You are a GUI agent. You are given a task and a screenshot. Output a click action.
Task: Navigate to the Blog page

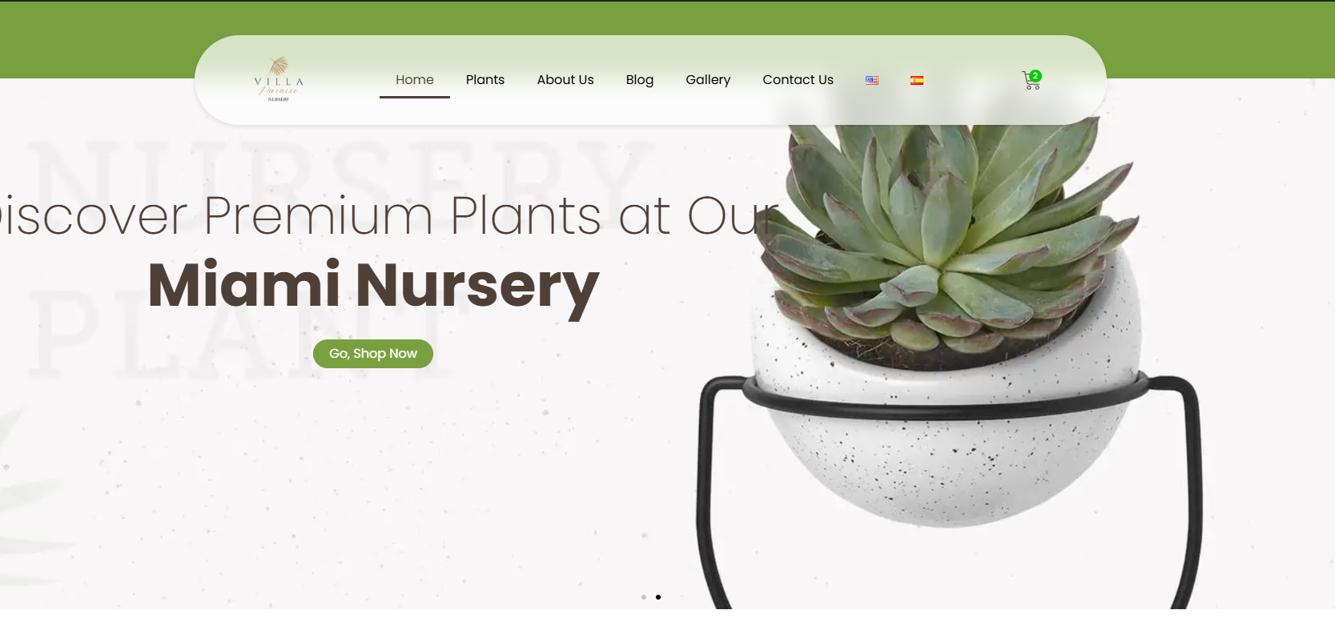(640, 80)
